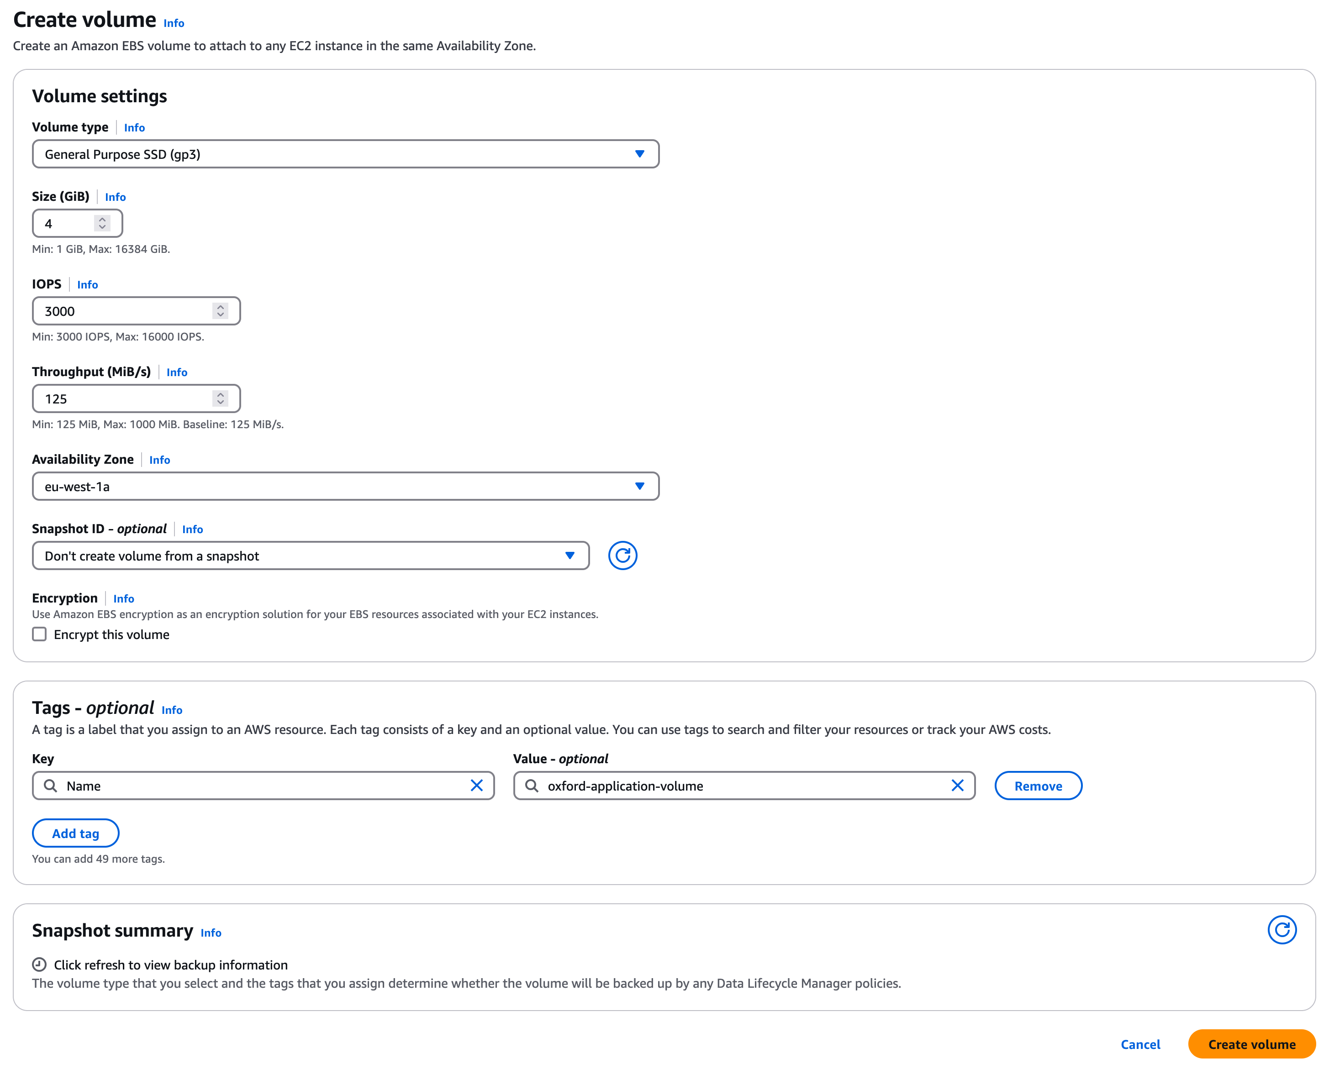Open the Volume type dropdown
The height and width of the screenshot is (1069, 1329).
pos(345,154)
